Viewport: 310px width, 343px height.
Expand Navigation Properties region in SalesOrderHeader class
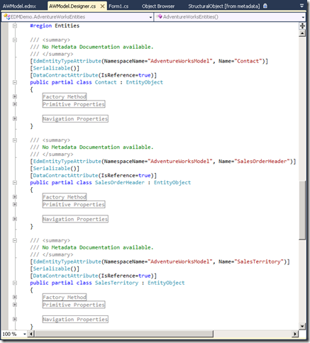point(15,219)
